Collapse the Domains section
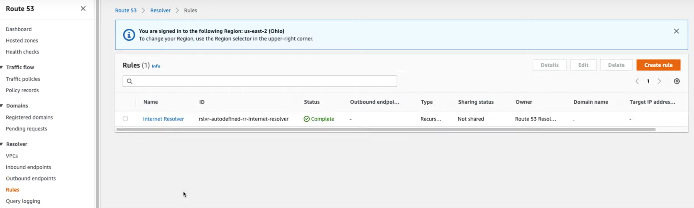This screenshot has height=208, width=694. coord(2,106)
